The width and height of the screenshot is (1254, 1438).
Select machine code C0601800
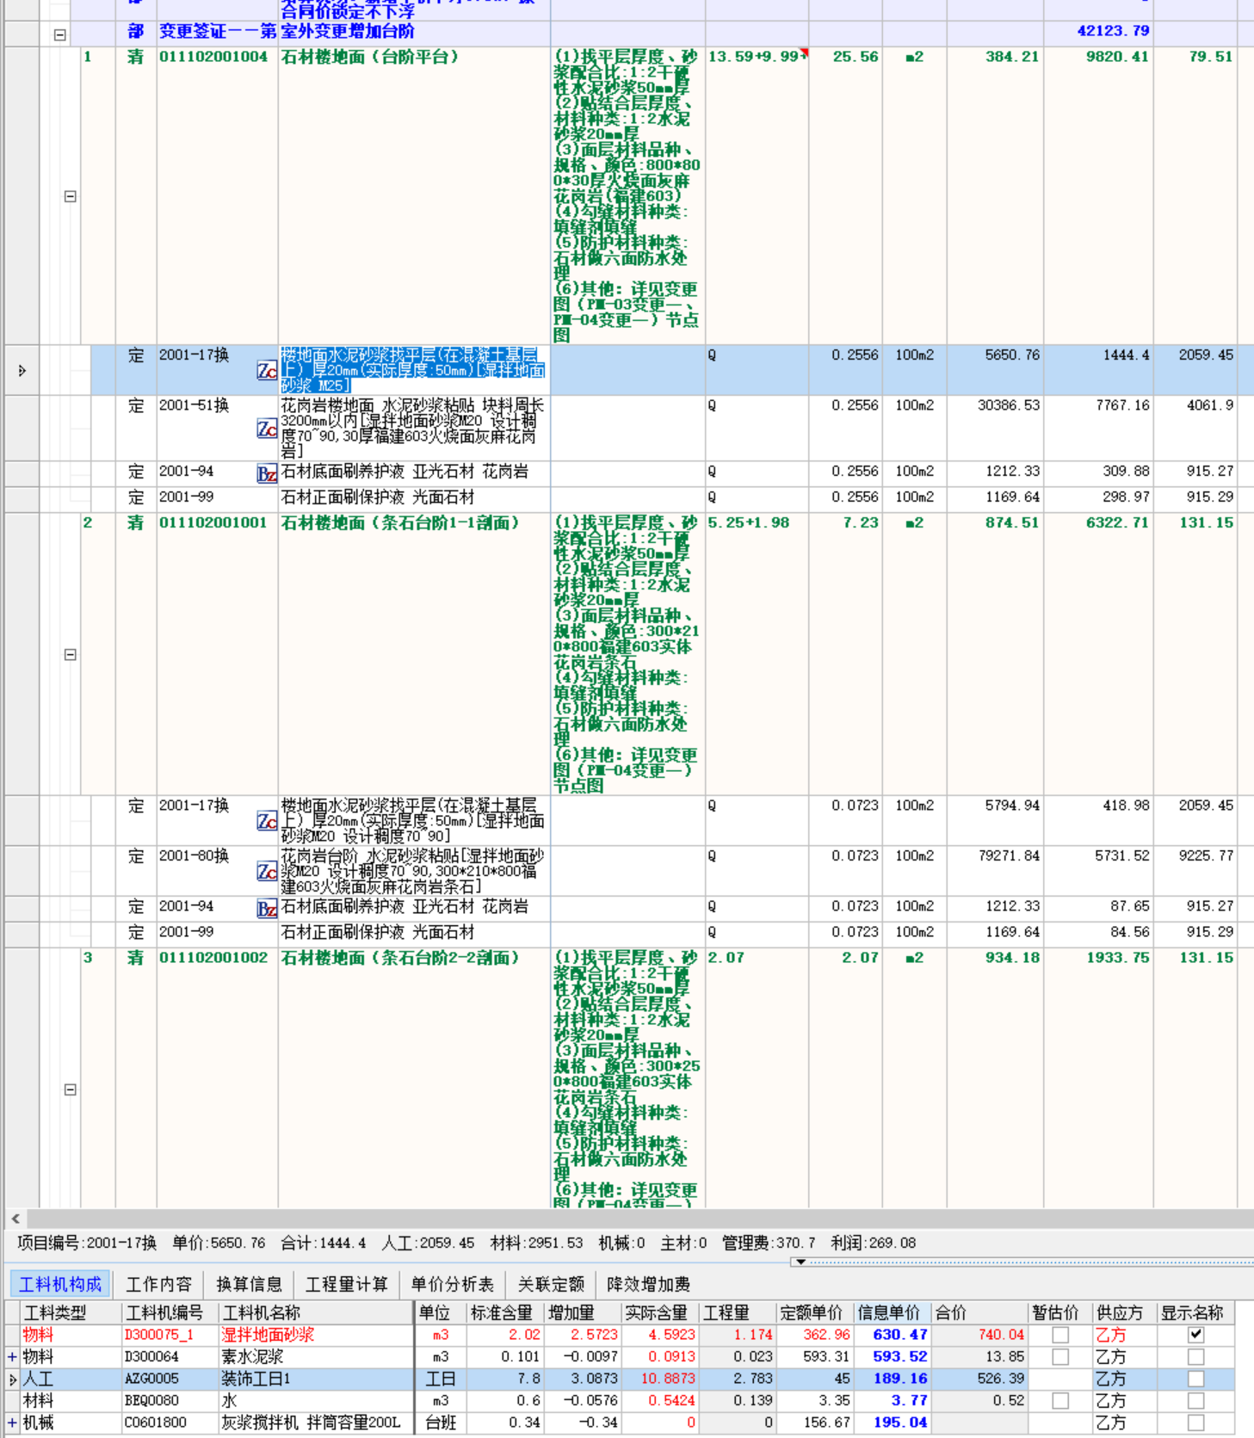coord(156,1423)
